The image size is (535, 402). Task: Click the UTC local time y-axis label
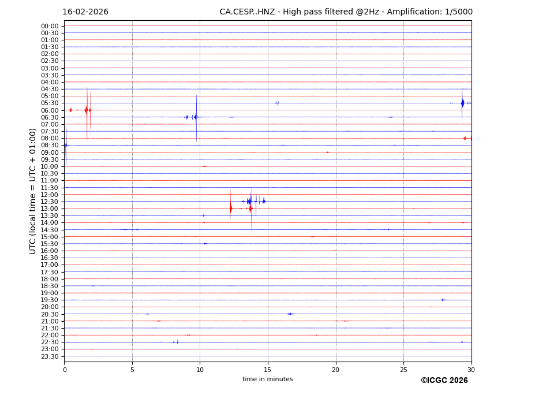pyautogui.click(x=33, y=191)
